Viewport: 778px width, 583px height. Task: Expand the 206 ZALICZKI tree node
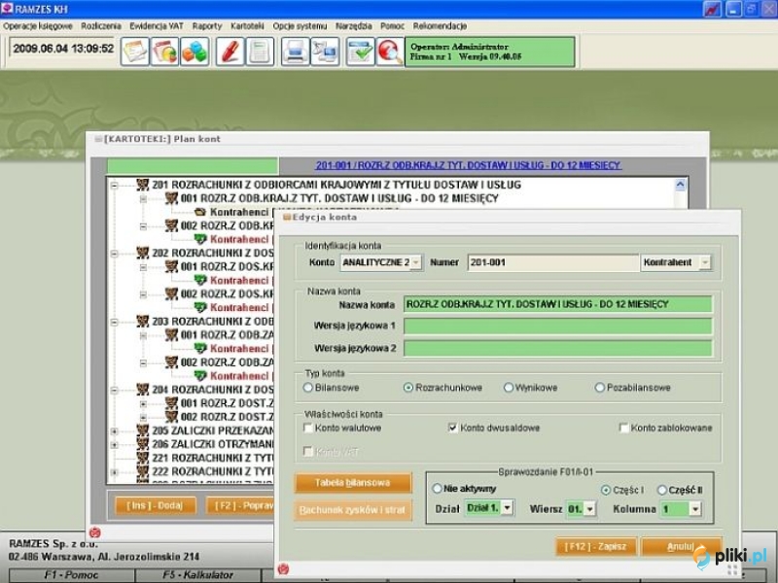114,445
